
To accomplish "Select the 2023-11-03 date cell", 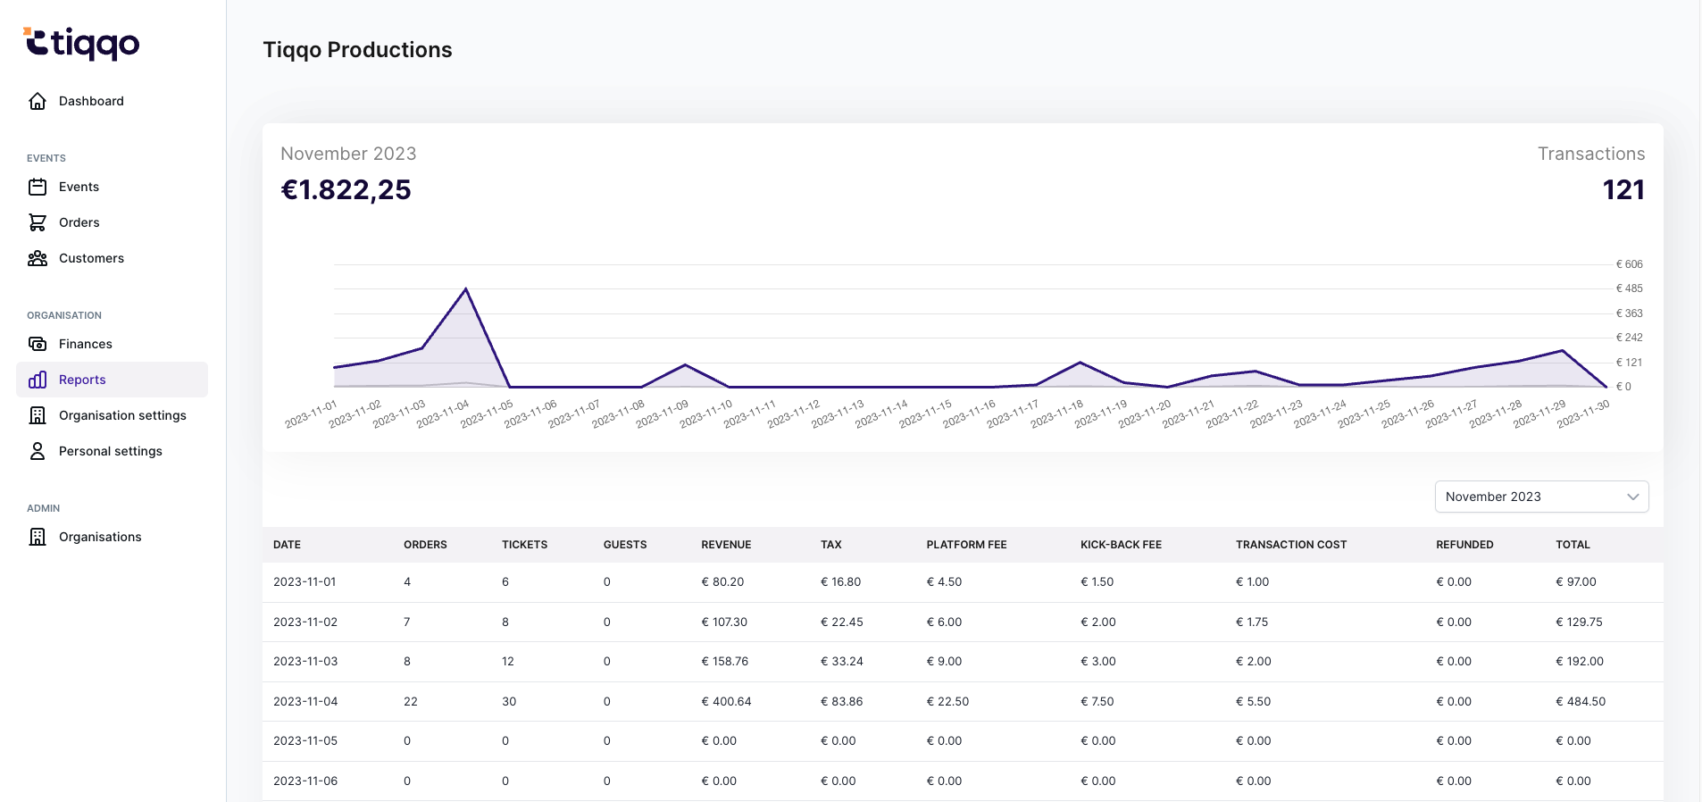I will click(305, 661).
